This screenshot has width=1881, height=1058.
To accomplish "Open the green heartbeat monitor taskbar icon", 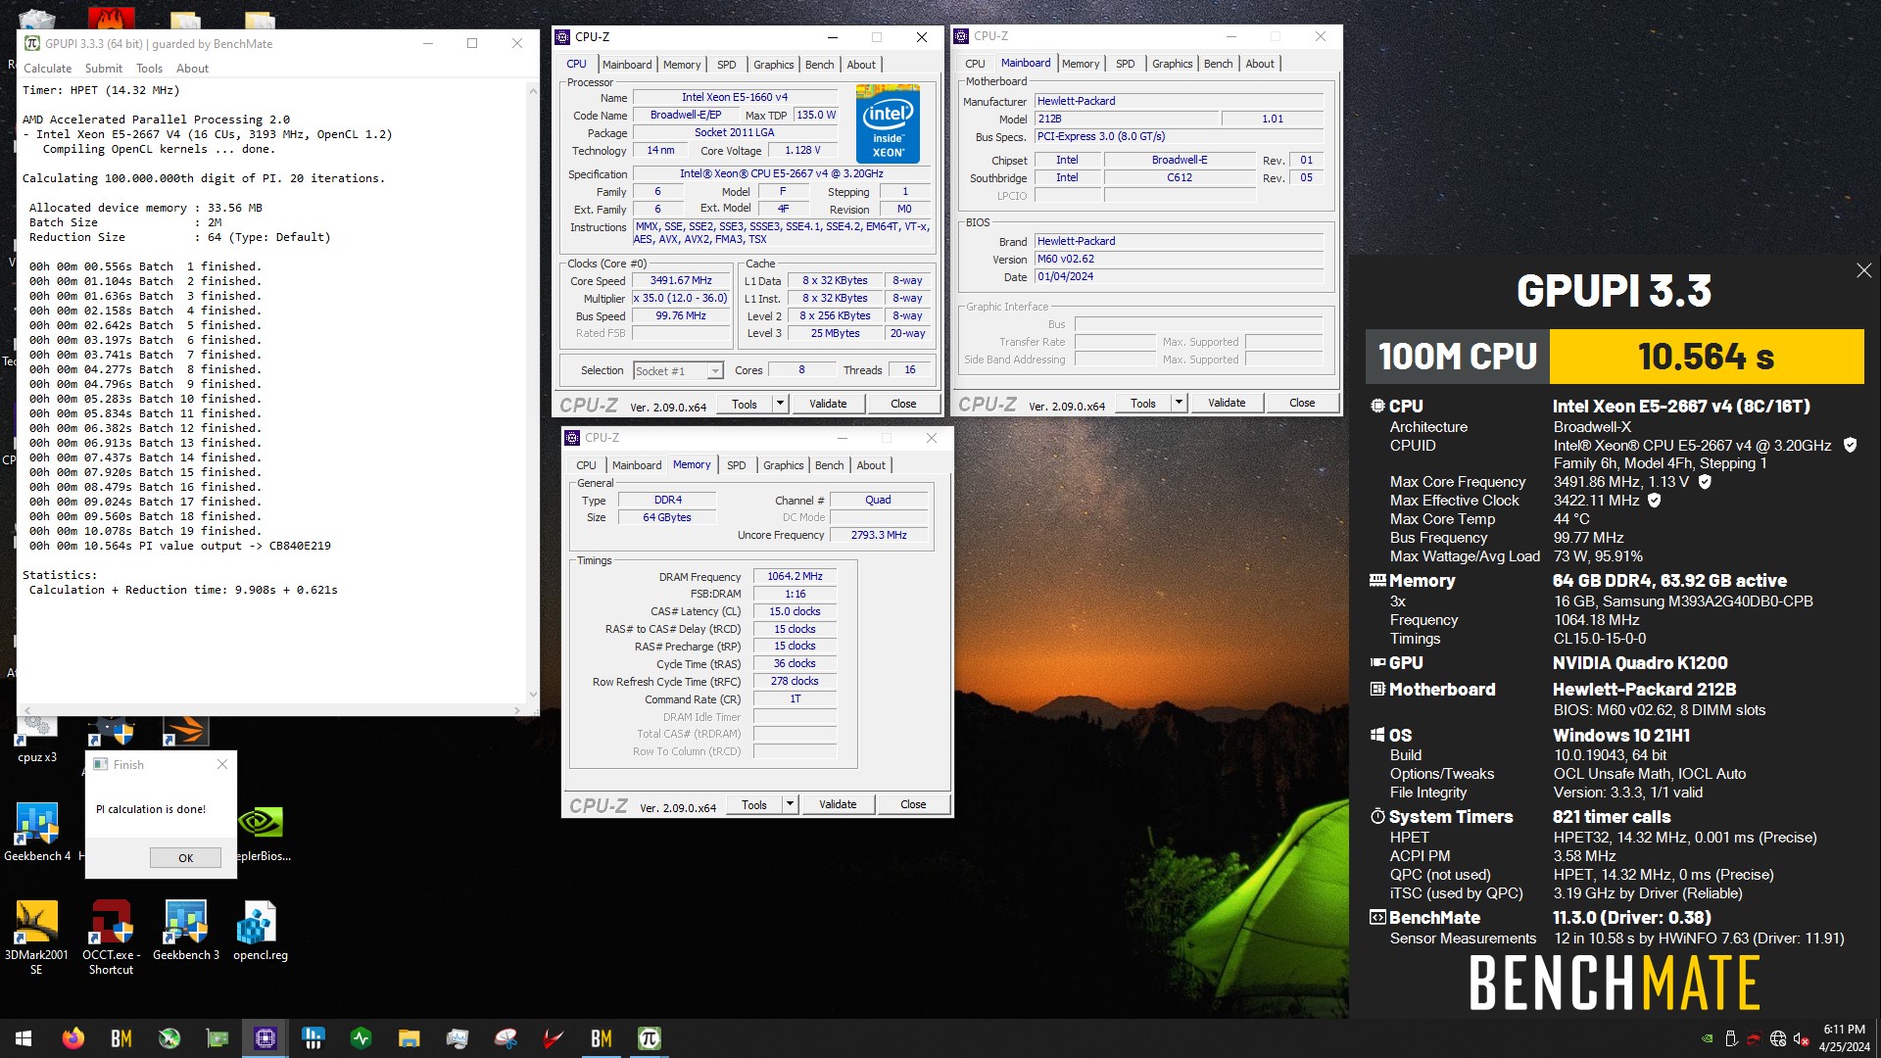I will coord(362,1038).
